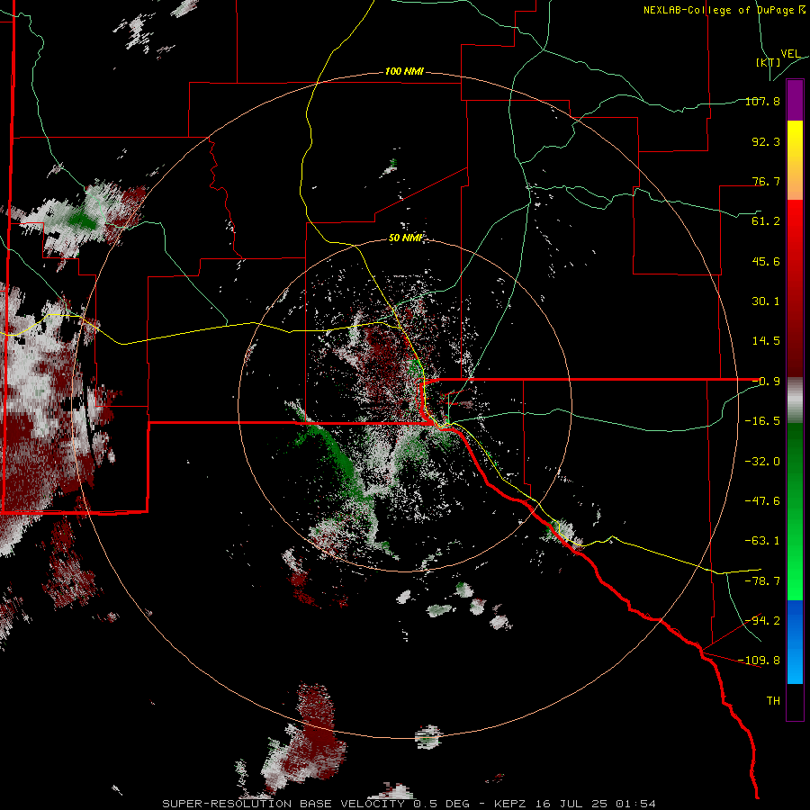
Task: Click the VEL legend title
Action: point(790,54)
